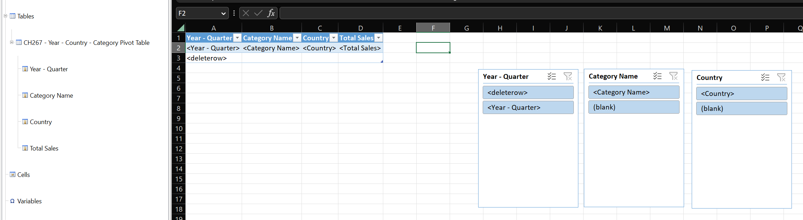Click cell A2 with <Year - Quarter>
The width and height of the screenshot is (803, 220).
214,48
